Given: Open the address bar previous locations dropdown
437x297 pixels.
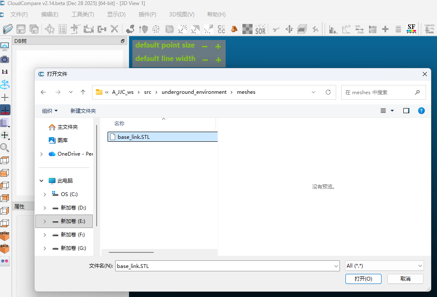Looking at the screenshot, I should (x=313, y=92).
